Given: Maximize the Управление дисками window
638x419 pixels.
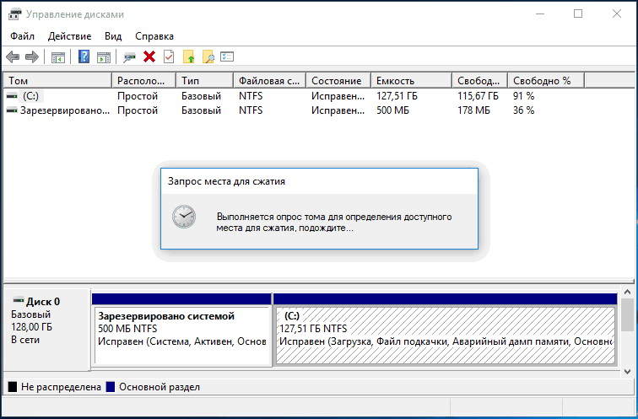Looking at the screenshot, I should [578, 13].
